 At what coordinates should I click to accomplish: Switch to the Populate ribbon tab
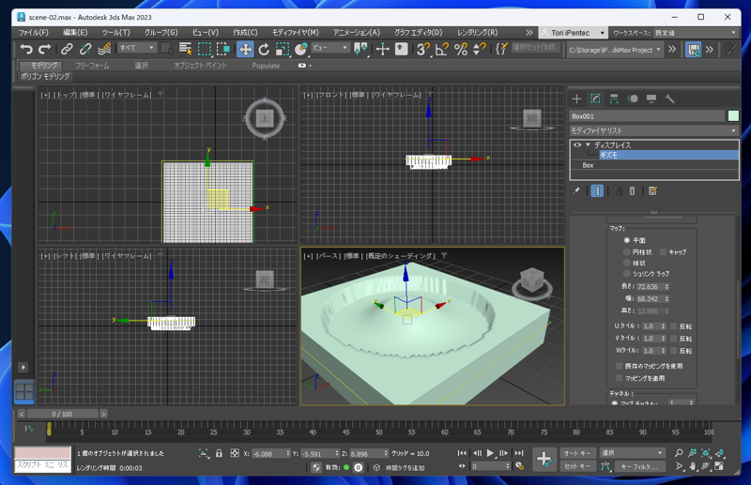pyautogui.click(x=266, y=66)
